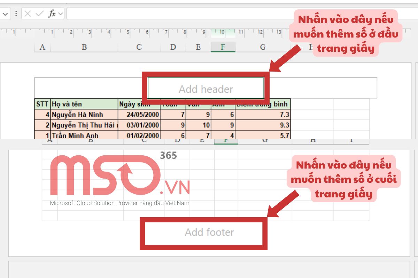Open the Name Box dropdown arrow
The width and height of the screenshot is (418, 278).
tap(5, 14)
